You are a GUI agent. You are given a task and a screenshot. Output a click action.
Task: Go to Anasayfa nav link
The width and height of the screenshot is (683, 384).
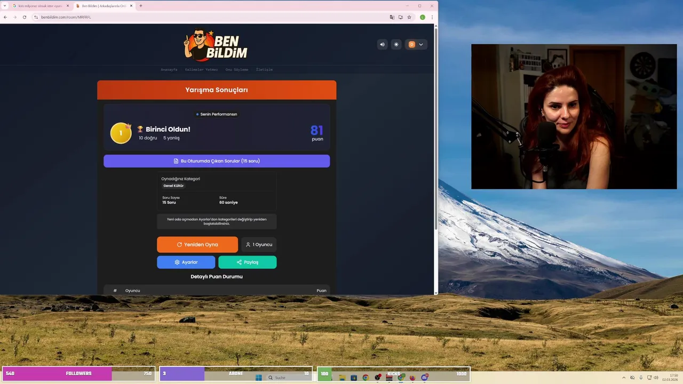169,69
